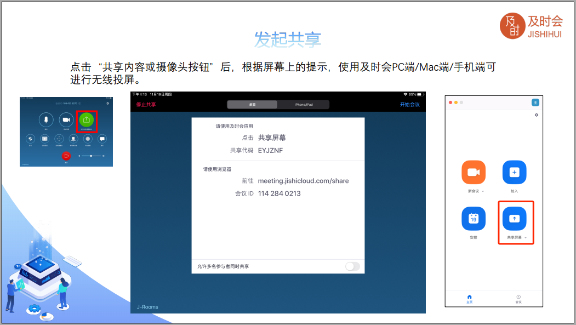Open the profile avatar in the client

(535, 102)
